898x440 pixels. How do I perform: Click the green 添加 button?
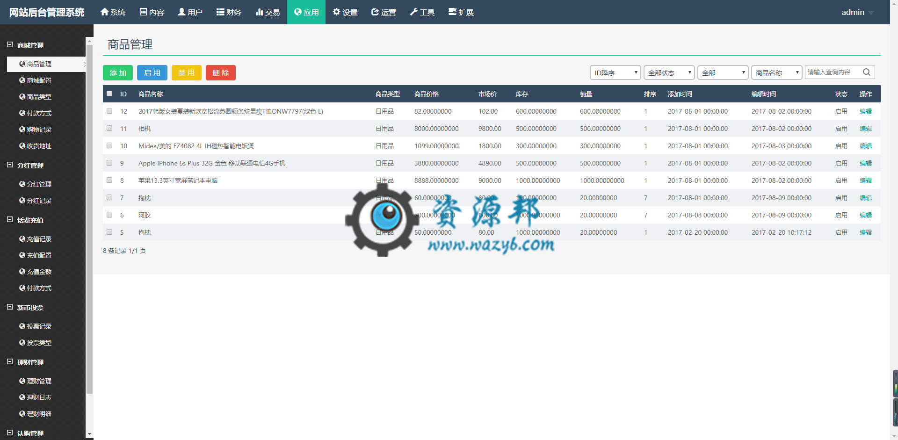118,72
